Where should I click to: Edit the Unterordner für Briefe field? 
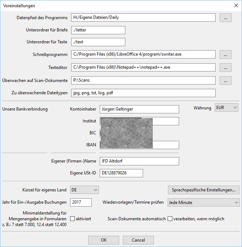point(98,30)
